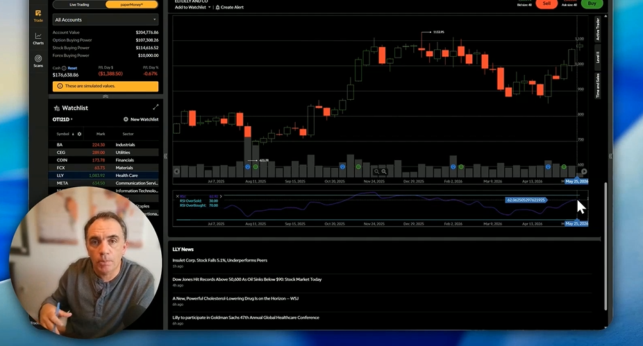
Task: Collapse the left panel with the double-arrow handle
Action: coord(166,156)
